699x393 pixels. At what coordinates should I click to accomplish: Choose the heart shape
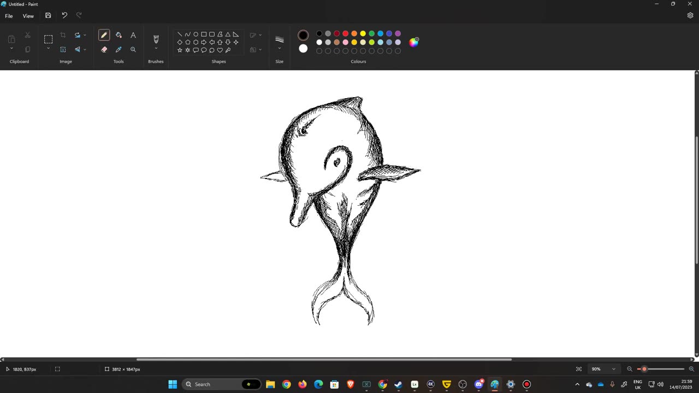[x=220, y=50]
